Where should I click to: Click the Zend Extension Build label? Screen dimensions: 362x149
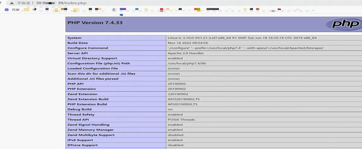pyautogui.click(x=88, y=99)
